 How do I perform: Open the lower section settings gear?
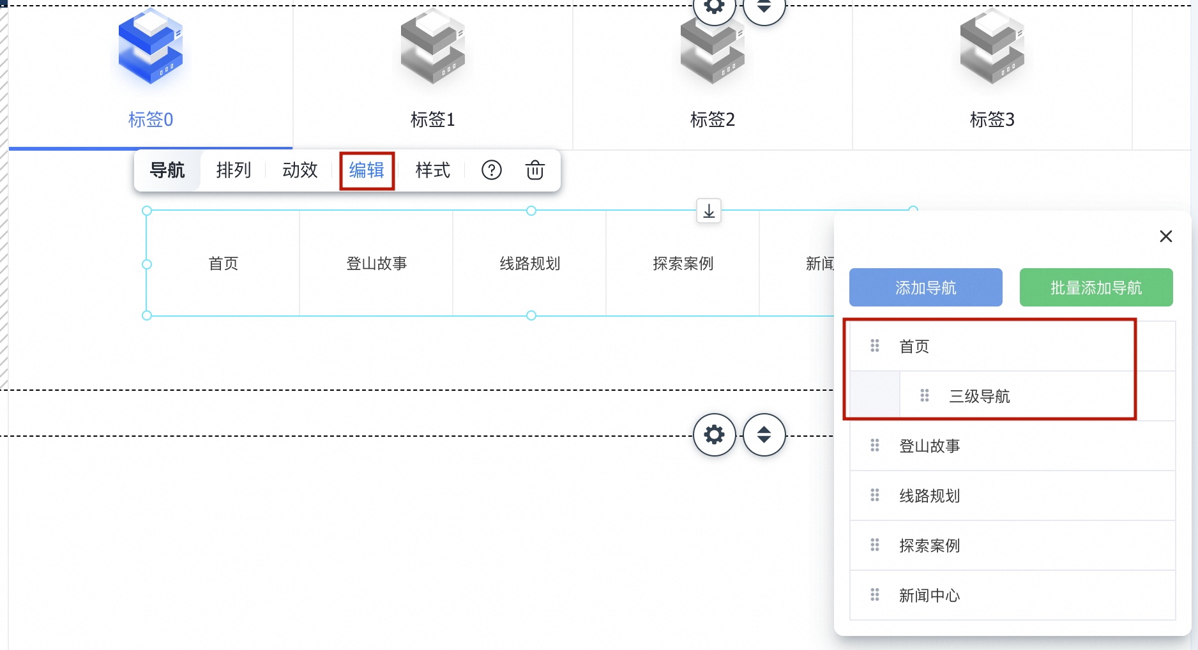(715, 435)
